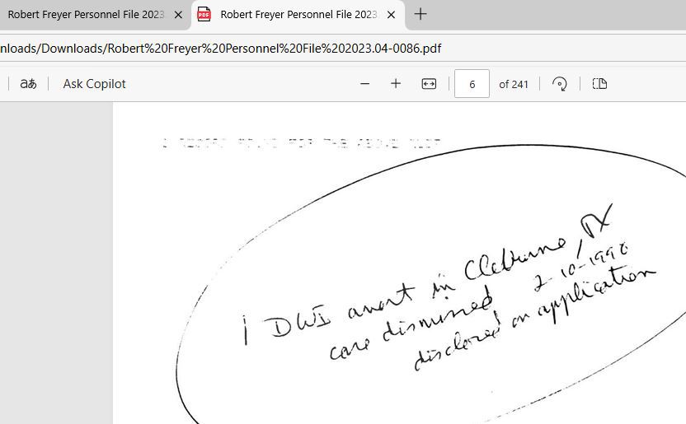Click the zoom in plus icon

pos(396,84)
